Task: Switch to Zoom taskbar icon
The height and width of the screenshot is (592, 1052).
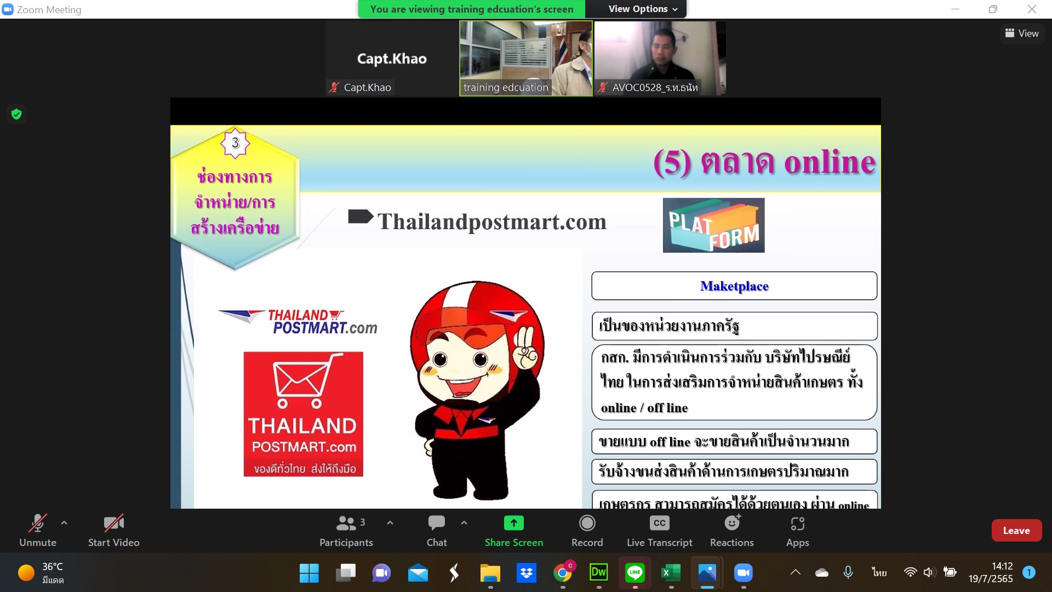Action: coord(743,573)
